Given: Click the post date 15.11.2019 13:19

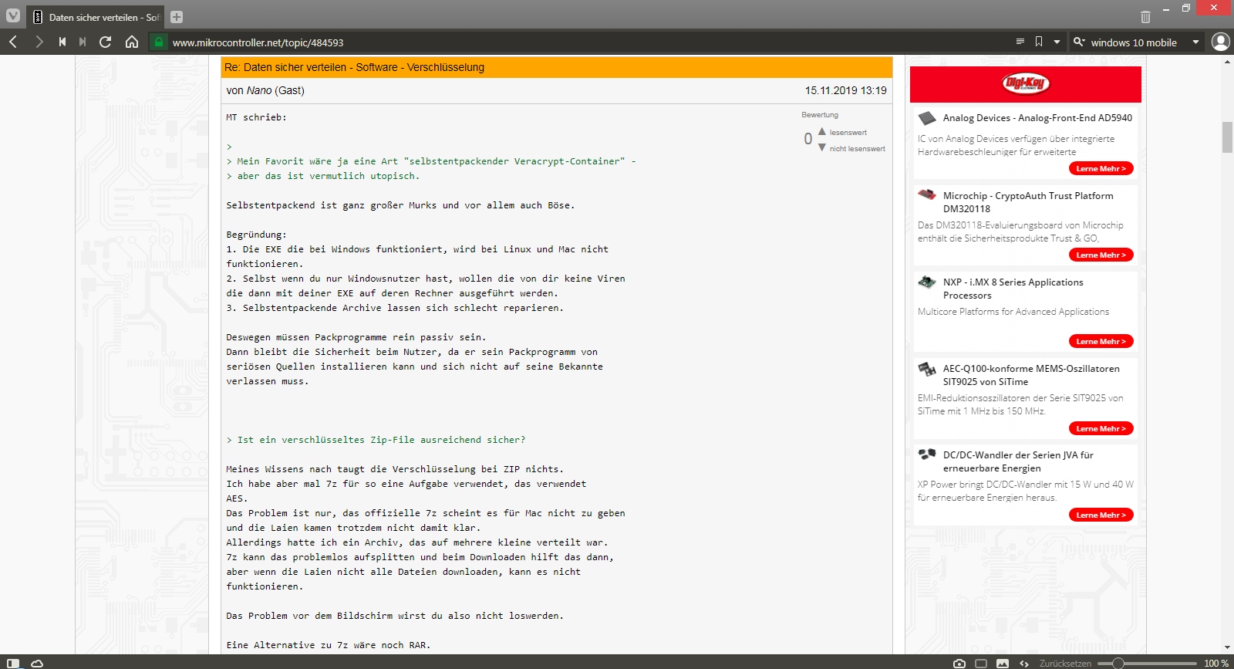Looking at the screenshot, I should [x=845, y=90].
